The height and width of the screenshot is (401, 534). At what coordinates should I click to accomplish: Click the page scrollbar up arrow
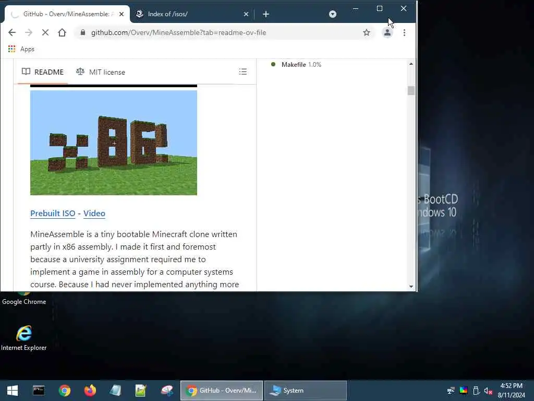(411, 64)
